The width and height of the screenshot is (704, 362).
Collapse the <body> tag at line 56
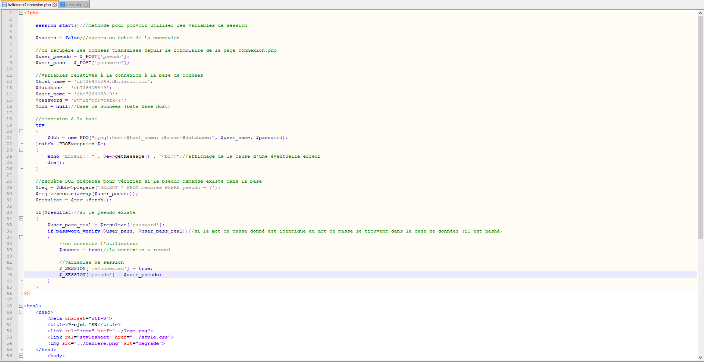pyautogui.click(x=21, y=356)
